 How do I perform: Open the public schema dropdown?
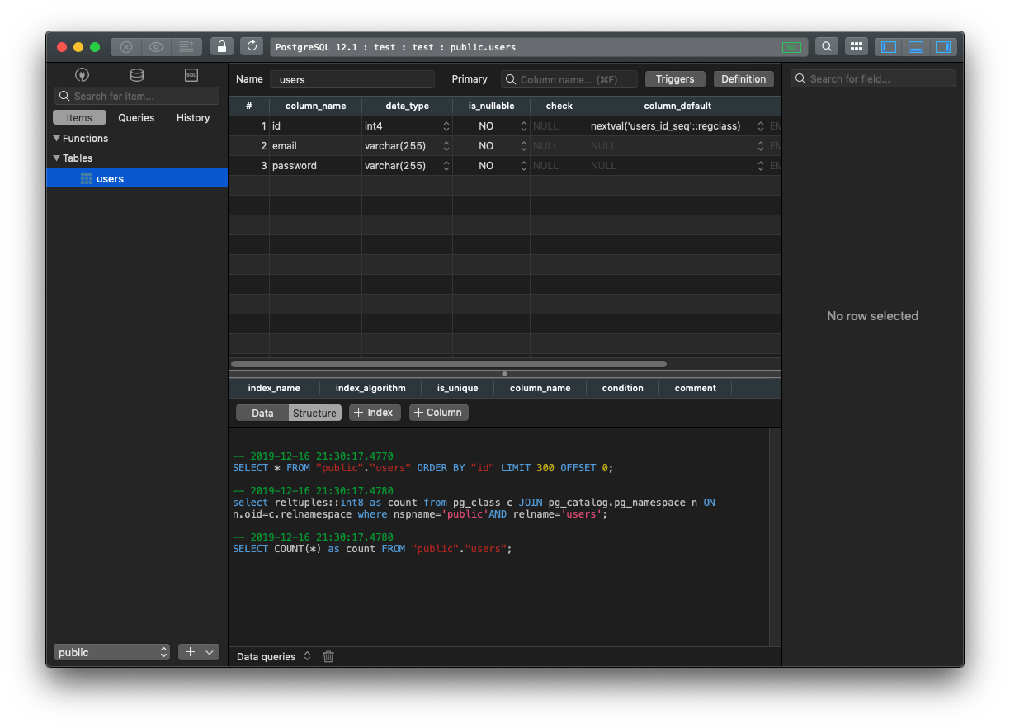(x=111, y=652)
